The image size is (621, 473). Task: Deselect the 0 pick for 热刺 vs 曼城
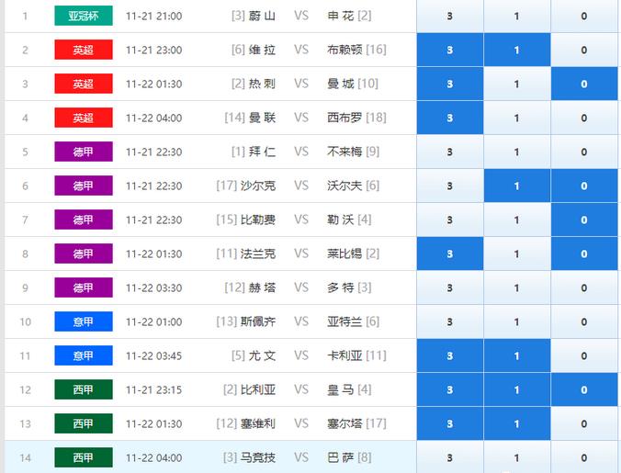tap(584, 84)
